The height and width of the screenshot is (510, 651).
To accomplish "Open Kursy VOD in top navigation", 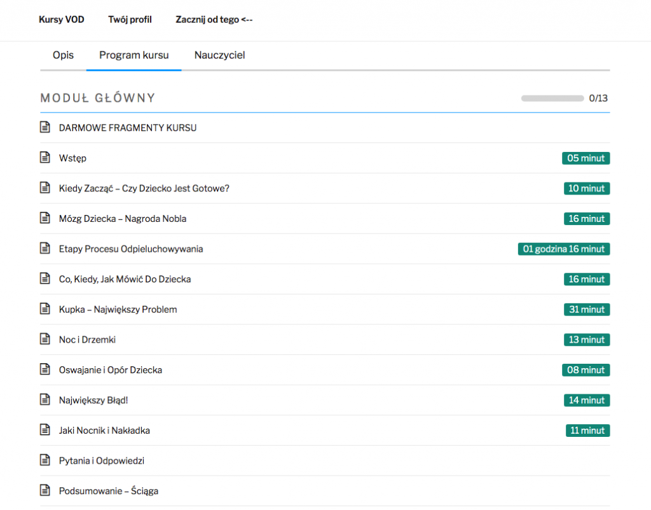I will click(x=60, y=20).
